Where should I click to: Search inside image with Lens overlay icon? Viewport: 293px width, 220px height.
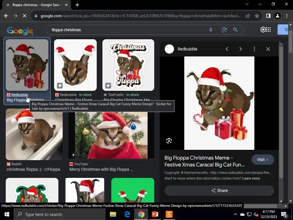[x=169, y=141]
